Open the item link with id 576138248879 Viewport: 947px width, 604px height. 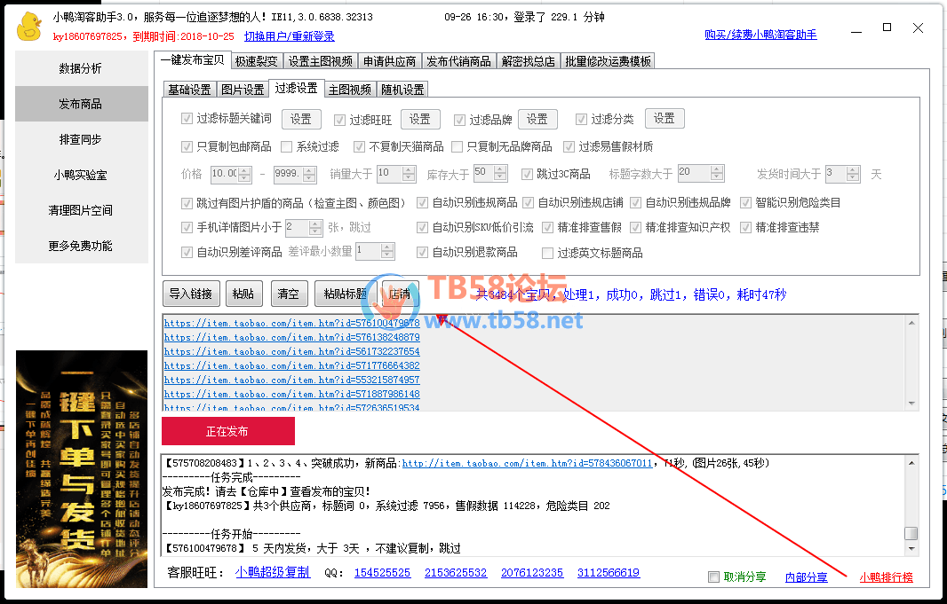coord(291,337)
